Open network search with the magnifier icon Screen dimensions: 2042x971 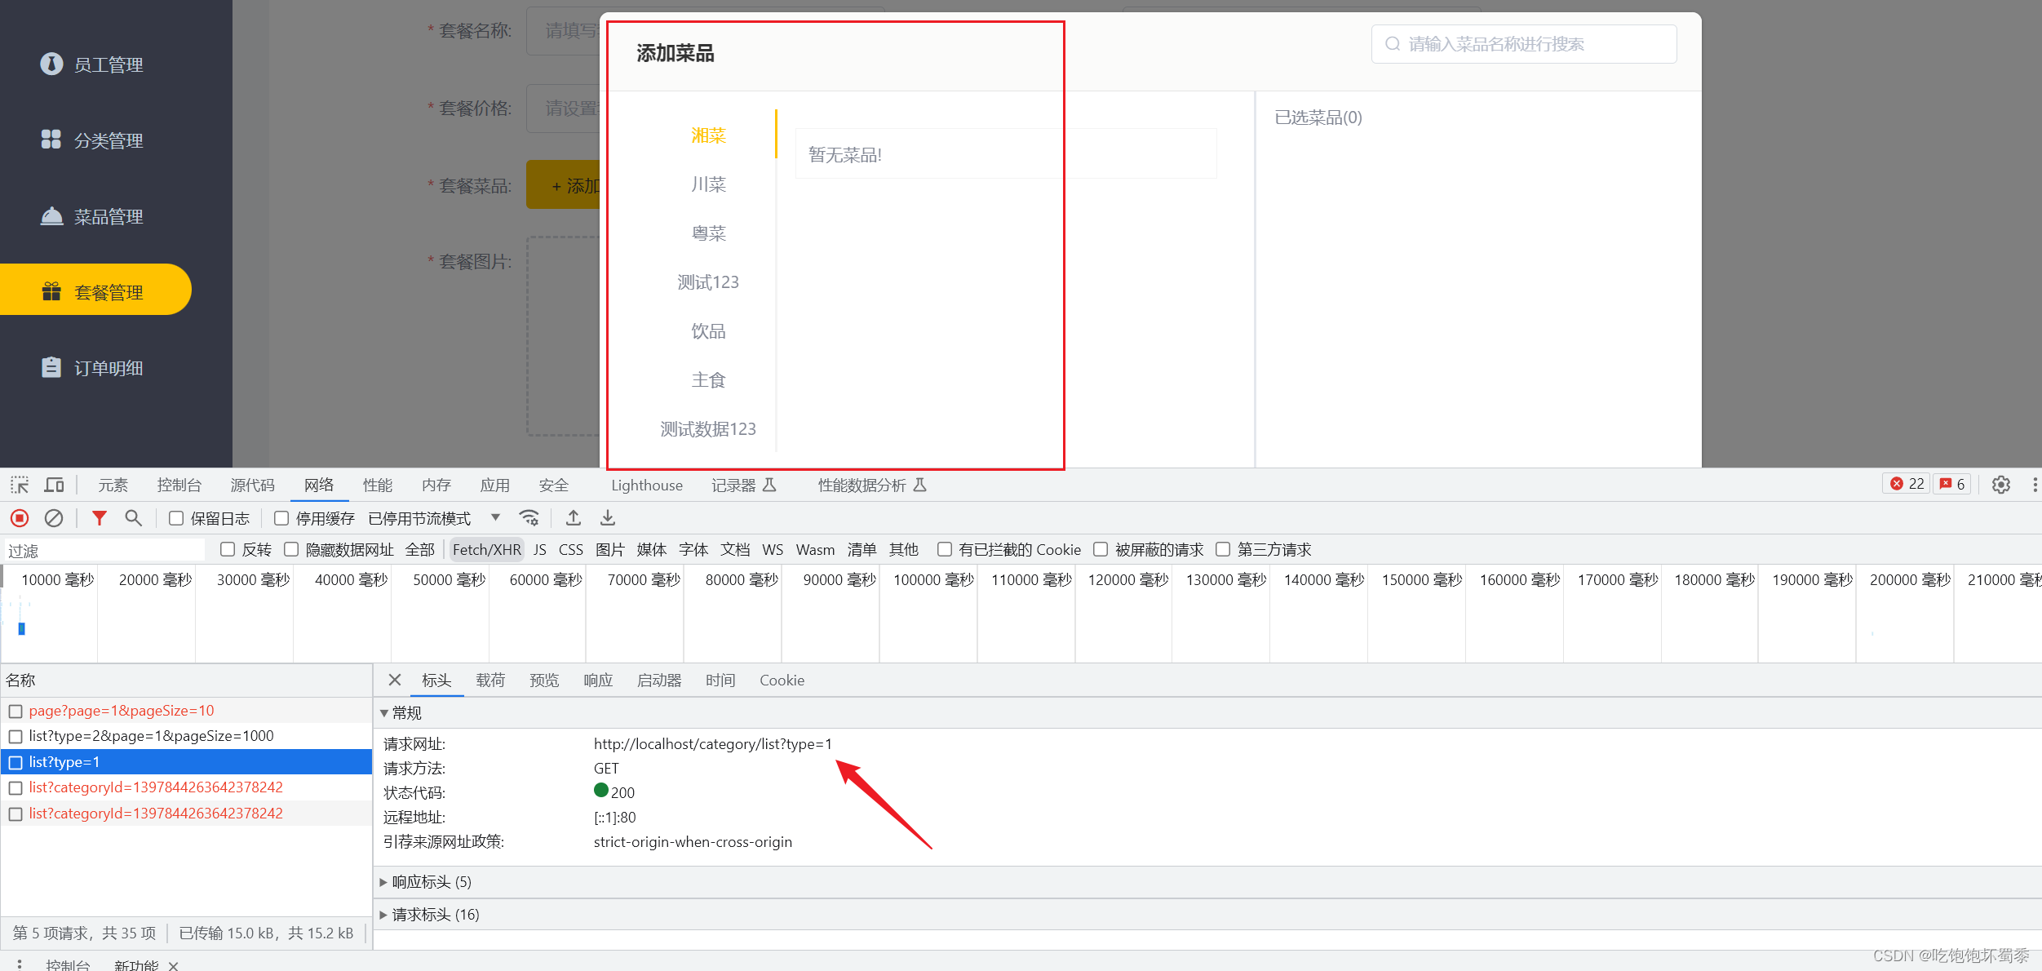click(x=133, y=517)
